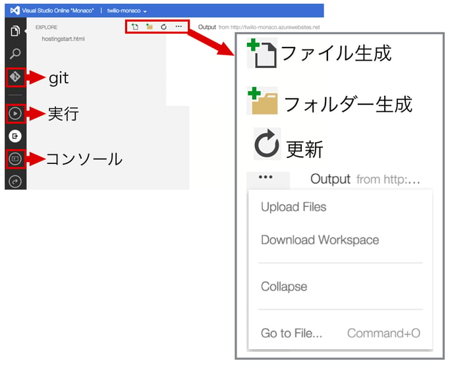Image resolution: width=450 pixels, height=365 pixels.
Task: Choose Download Workspace from the menu
Action: tap(320, 240)
